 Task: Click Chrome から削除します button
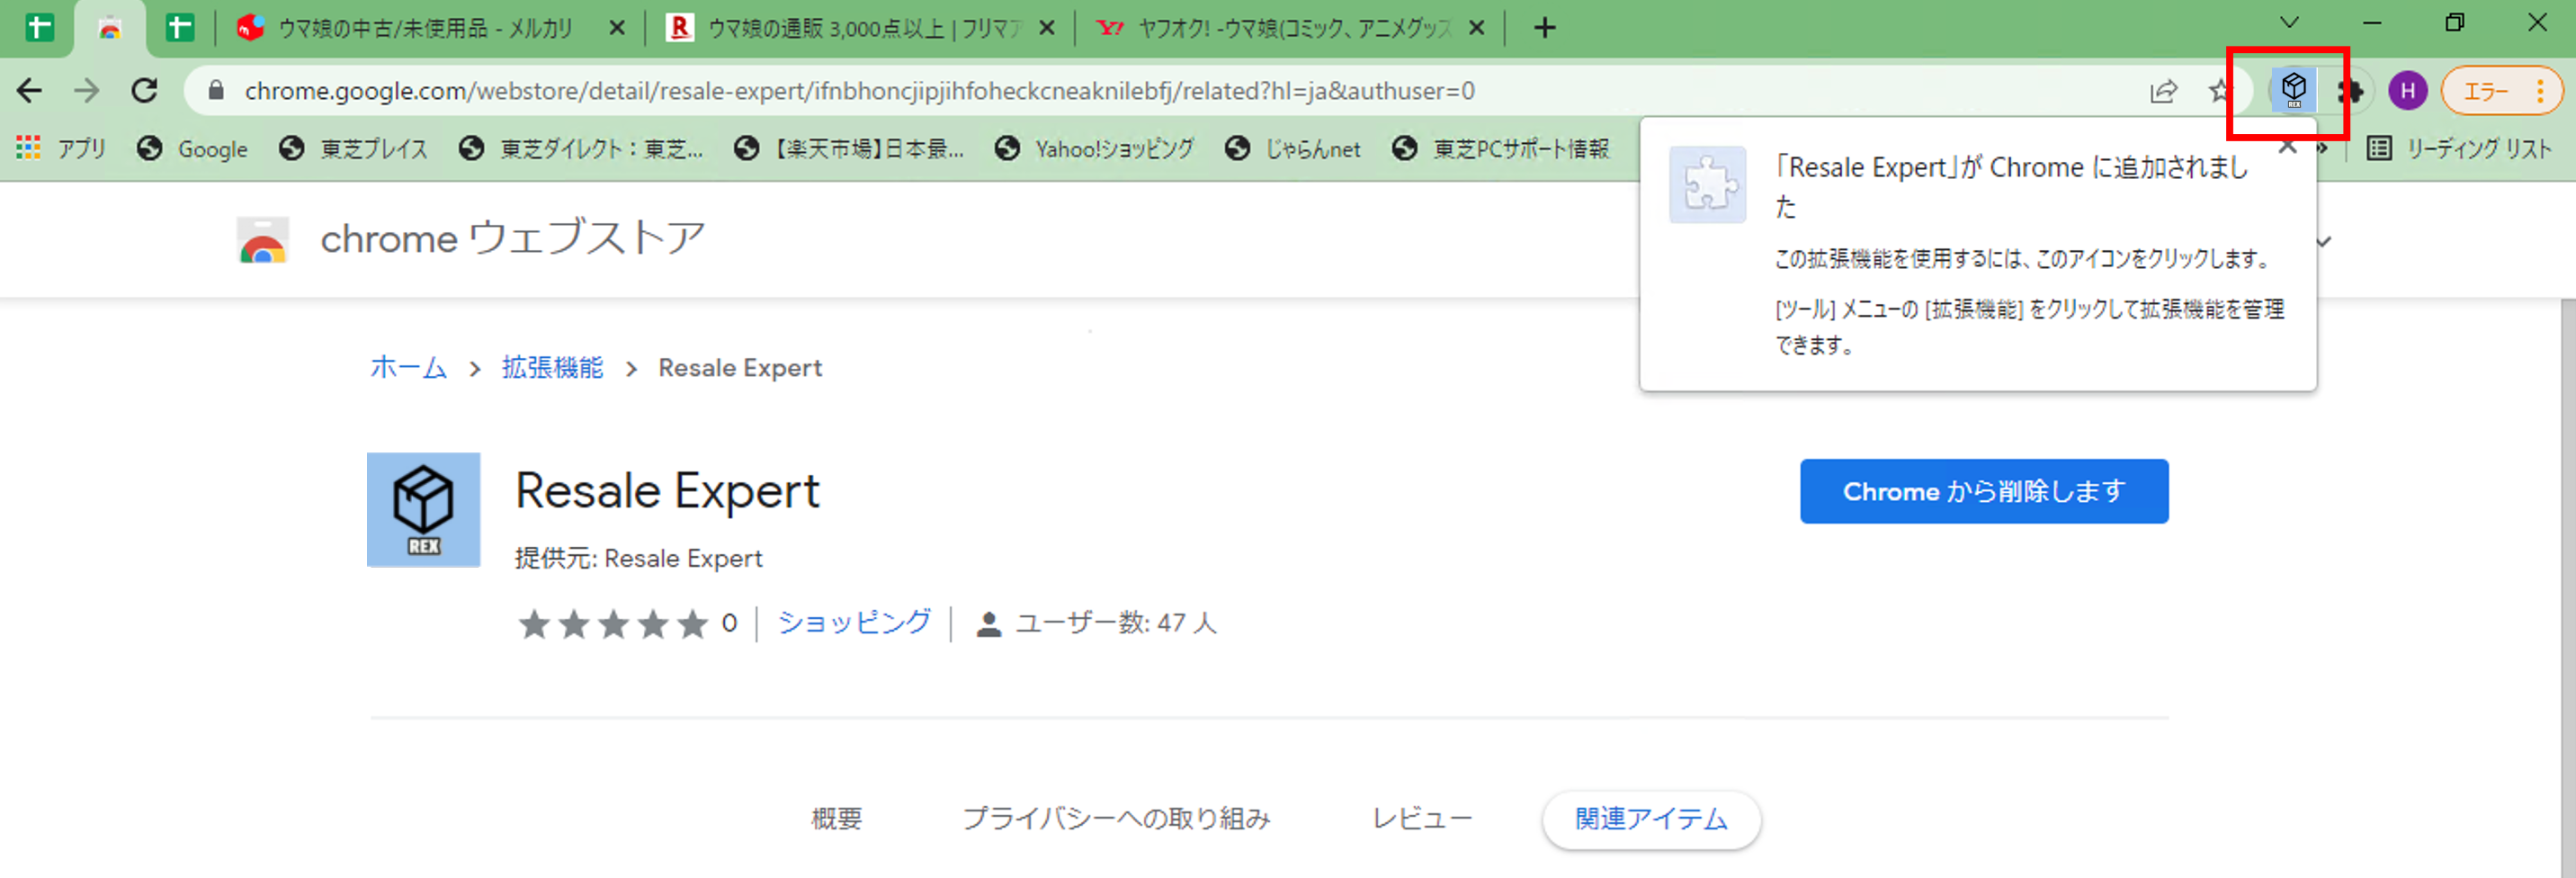point(1984,491)
